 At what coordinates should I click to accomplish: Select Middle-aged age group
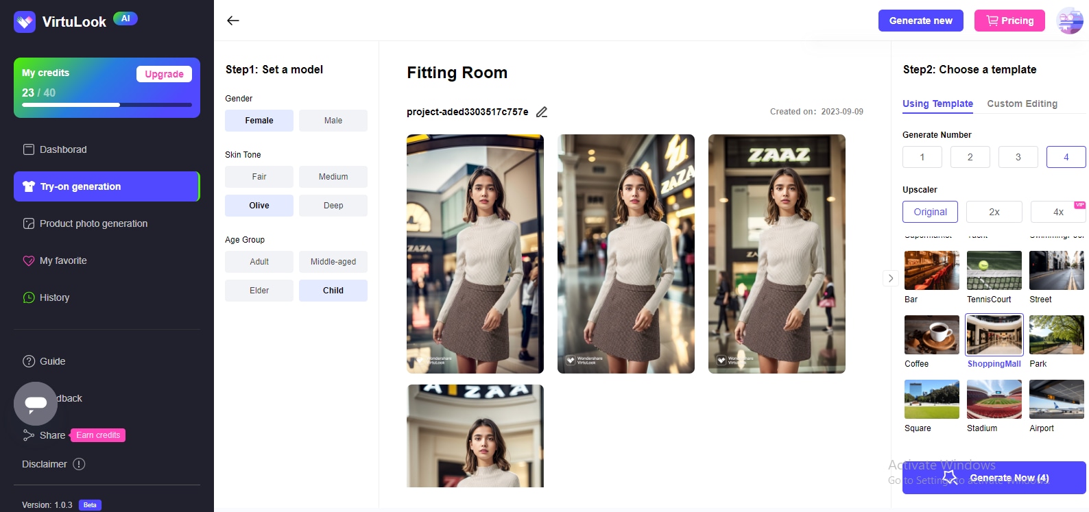click(333, 262)
